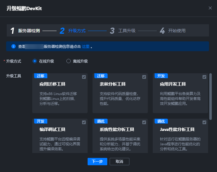The image size is (217, 172).
Task: Click the 支持软件代码质量检查 description text
Action: 120,98
